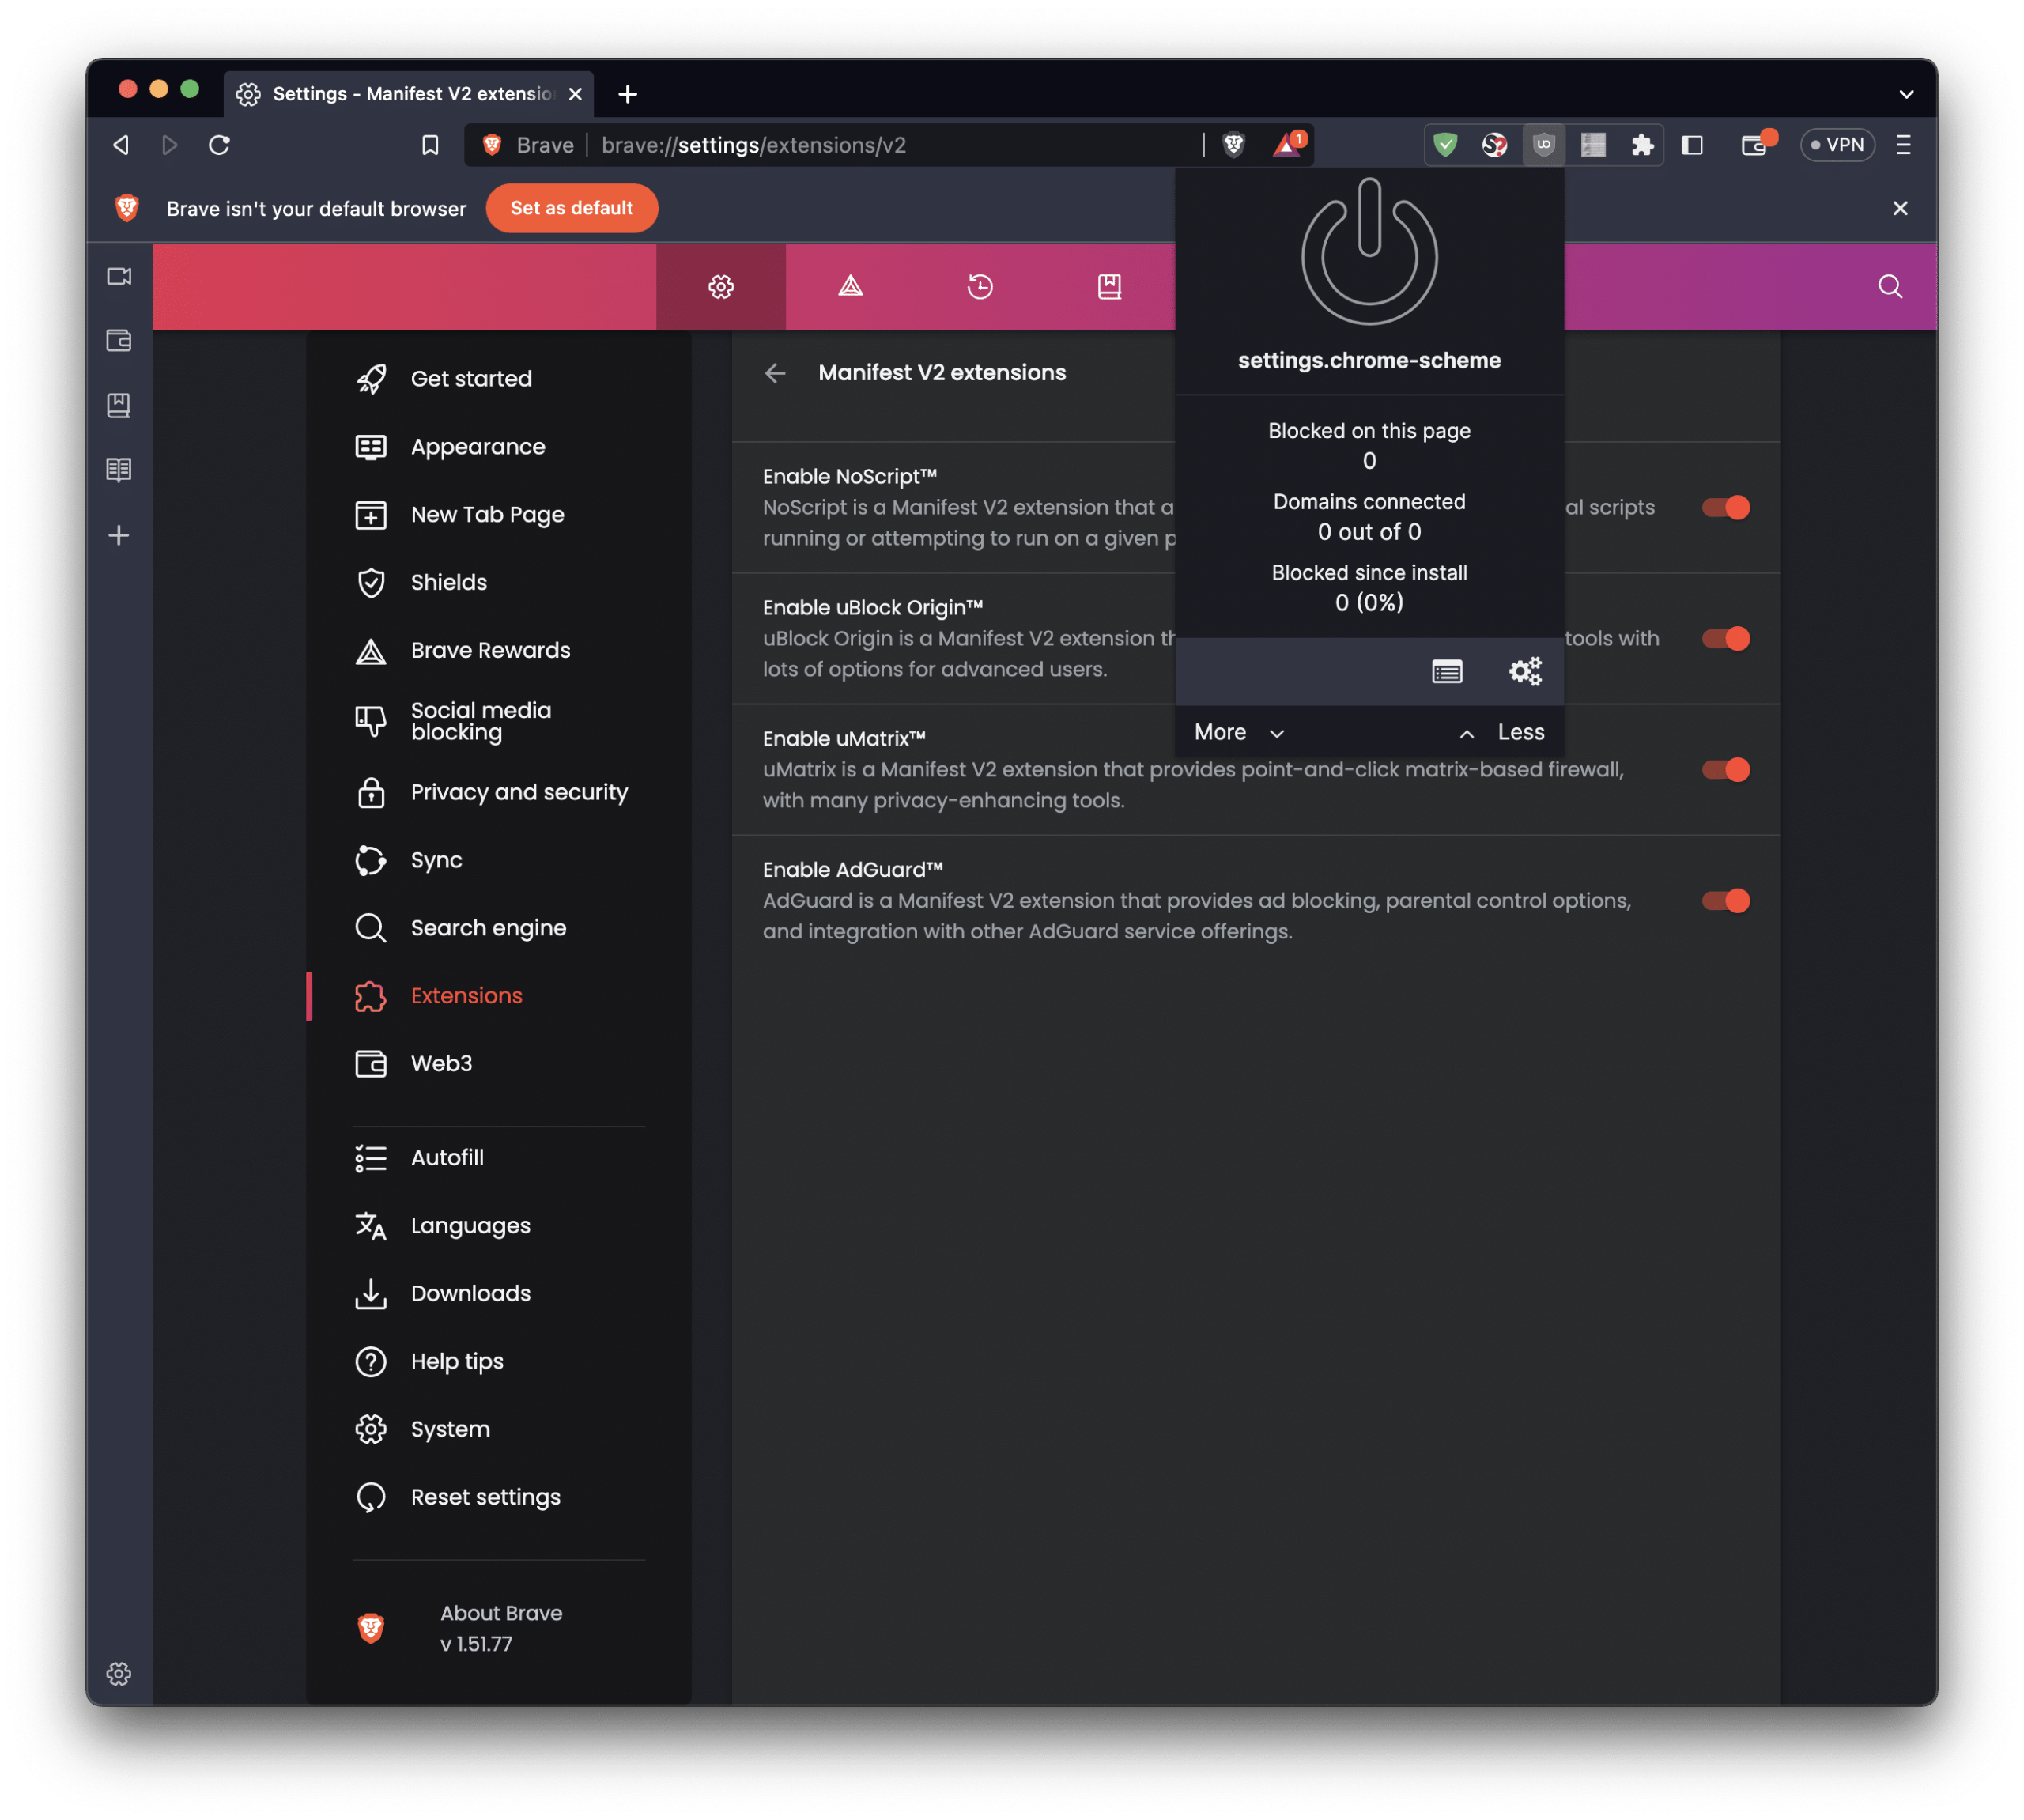The width and height of the screenshot is (2024, 1820).
Task: Open the AdGuard shield icon in toolbar
Action: point(1445,145)
